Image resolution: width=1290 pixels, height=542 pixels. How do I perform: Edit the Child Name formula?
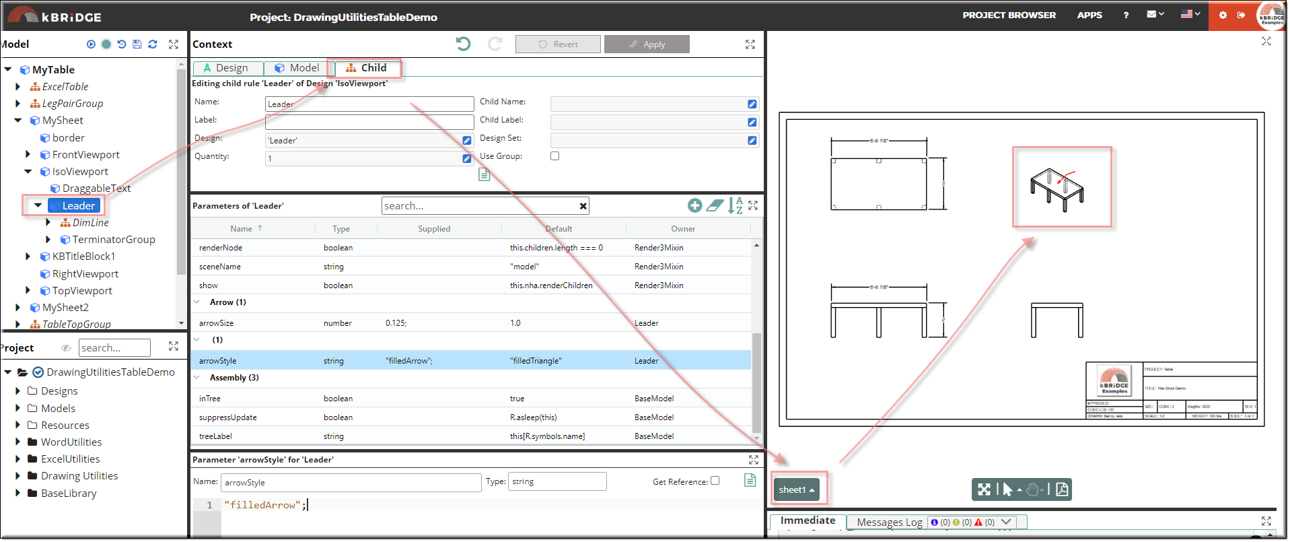pyautogui.click(x=752, y=104)
